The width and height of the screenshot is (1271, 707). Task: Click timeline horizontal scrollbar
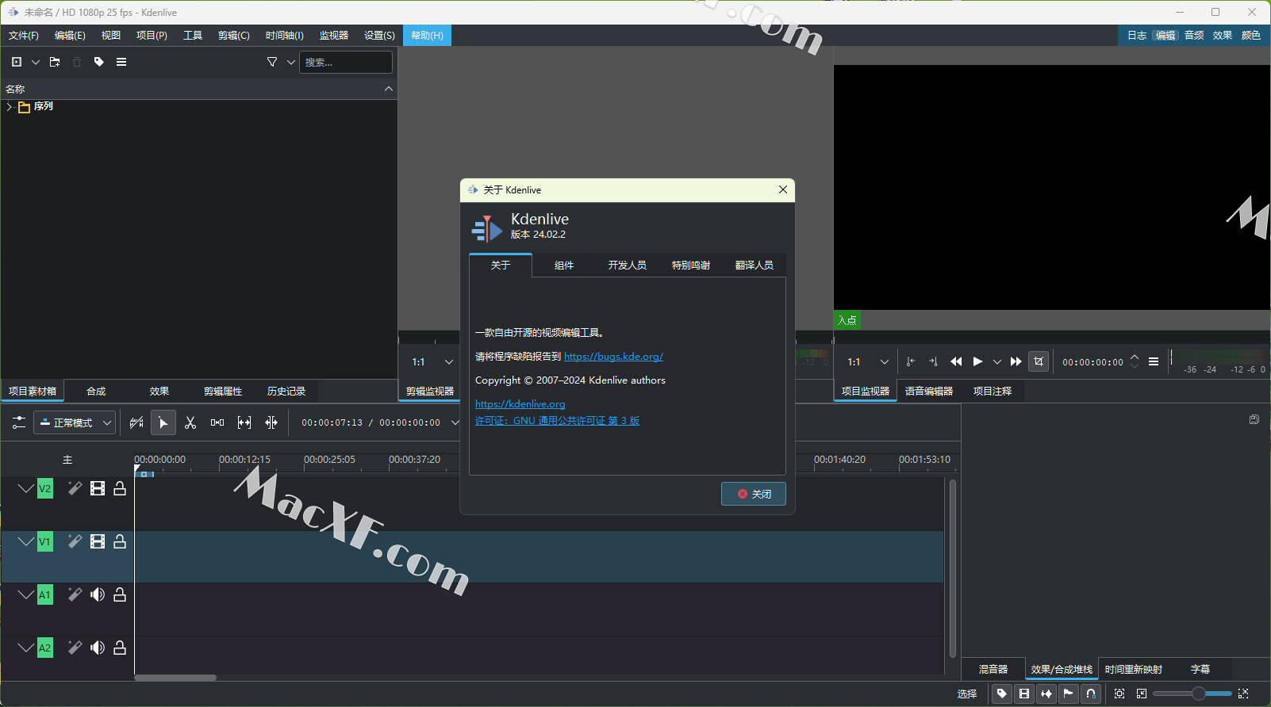coord(175,678)
